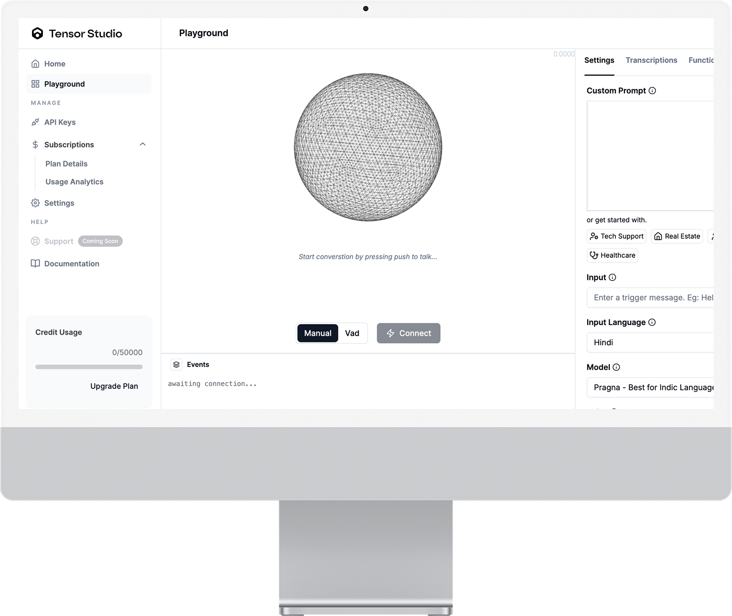Click the trigger message input field
This screenshot has width=732, height=616.
(x=650, y=297)
